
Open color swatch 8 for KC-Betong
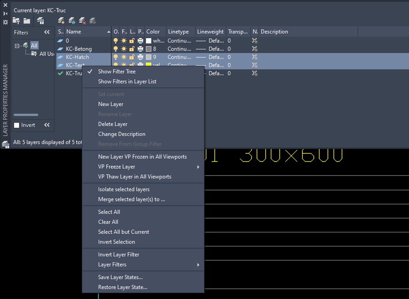(149, 49)
